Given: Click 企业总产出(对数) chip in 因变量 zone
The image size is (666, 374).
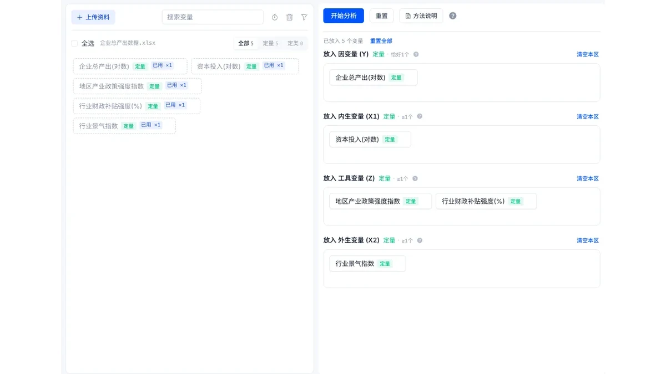Looking at the screenshot, I should pos(373,78).
